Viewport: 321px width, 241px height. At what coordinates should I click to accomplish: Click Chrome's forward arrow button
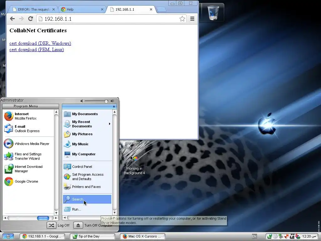(x=21, y=19)
